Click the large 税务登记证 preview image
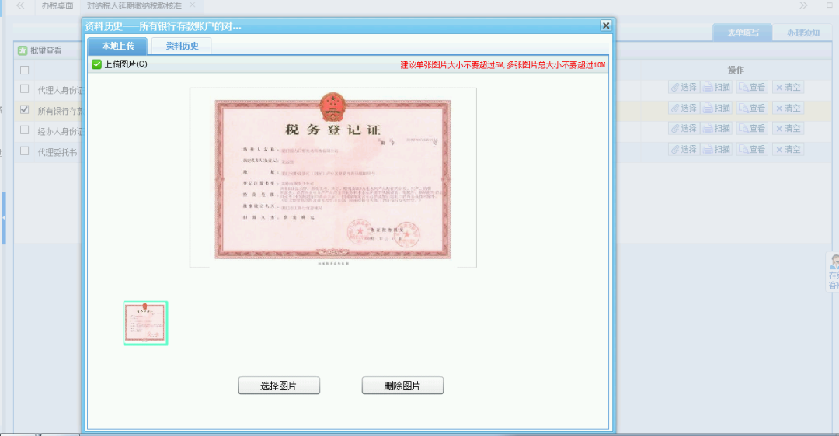 click(332, 178)
